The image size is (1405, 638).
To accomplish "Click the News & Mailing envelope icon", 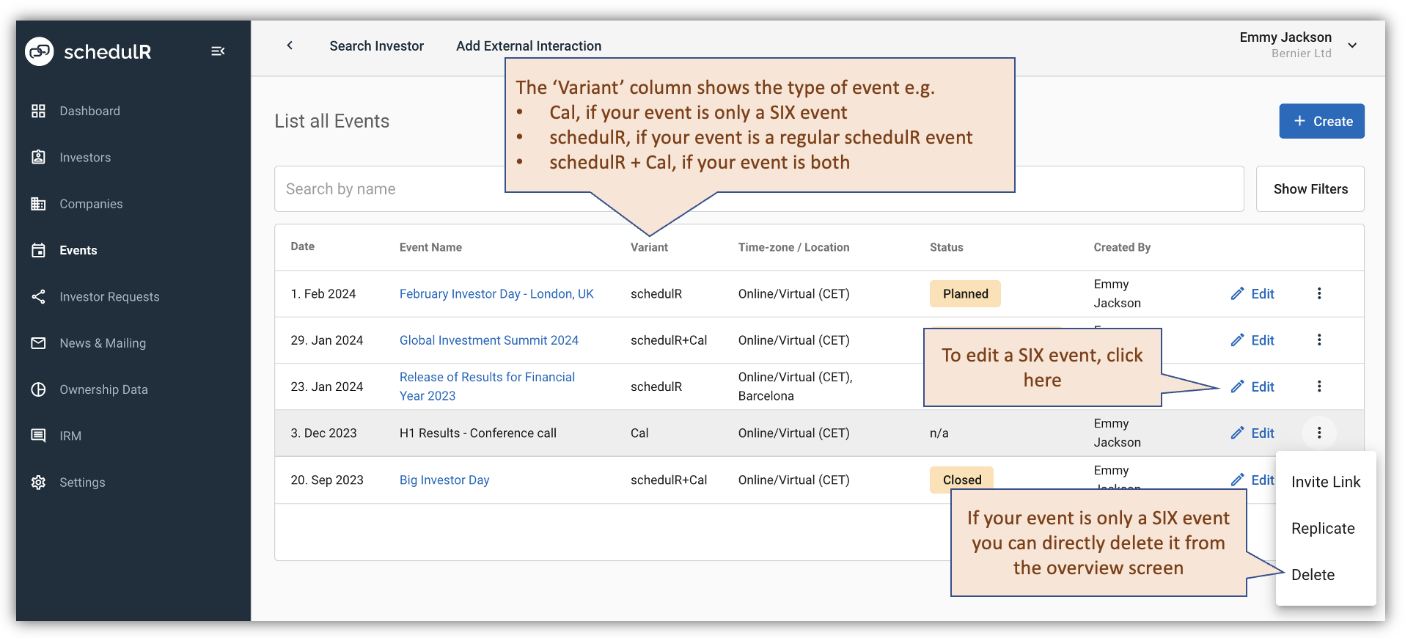I will [39, 343].
